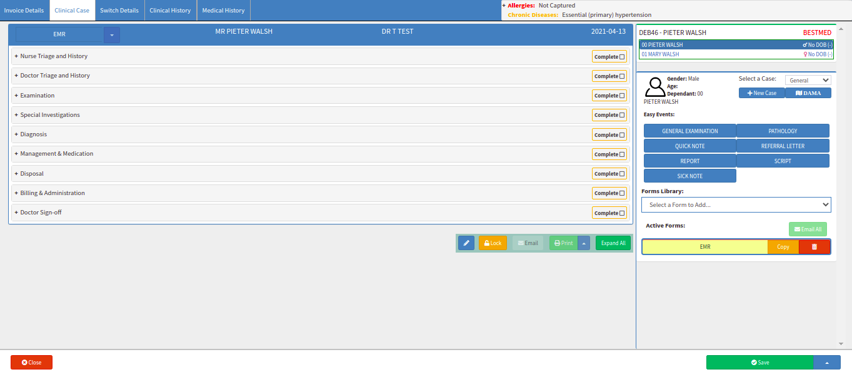Select patient row 00 Pieter Walsh

pyautogui.click(x=736, y=45)
